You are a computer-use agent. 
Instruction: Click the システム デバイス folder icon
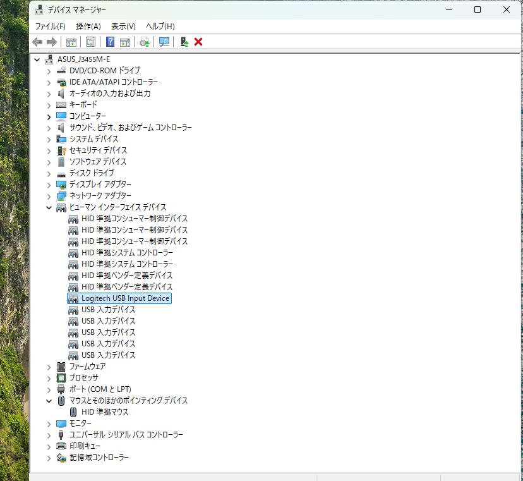tap(61, 139)
